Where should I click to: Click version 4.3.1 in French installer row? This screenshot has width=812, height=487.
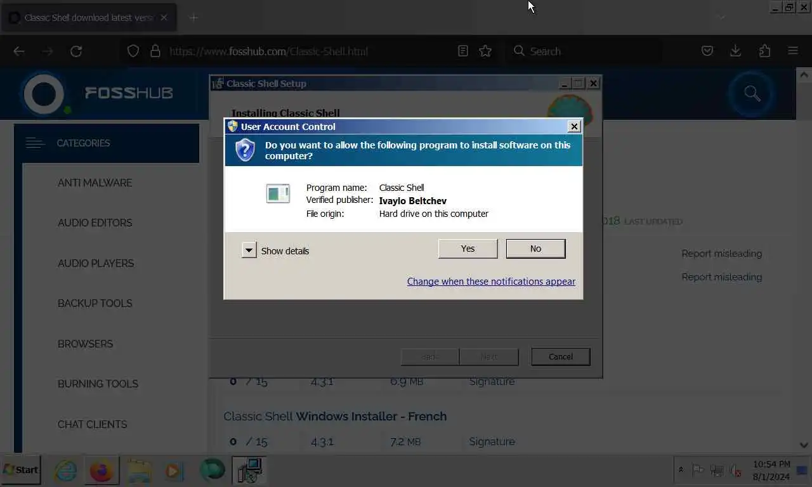(x=322, y=441)
